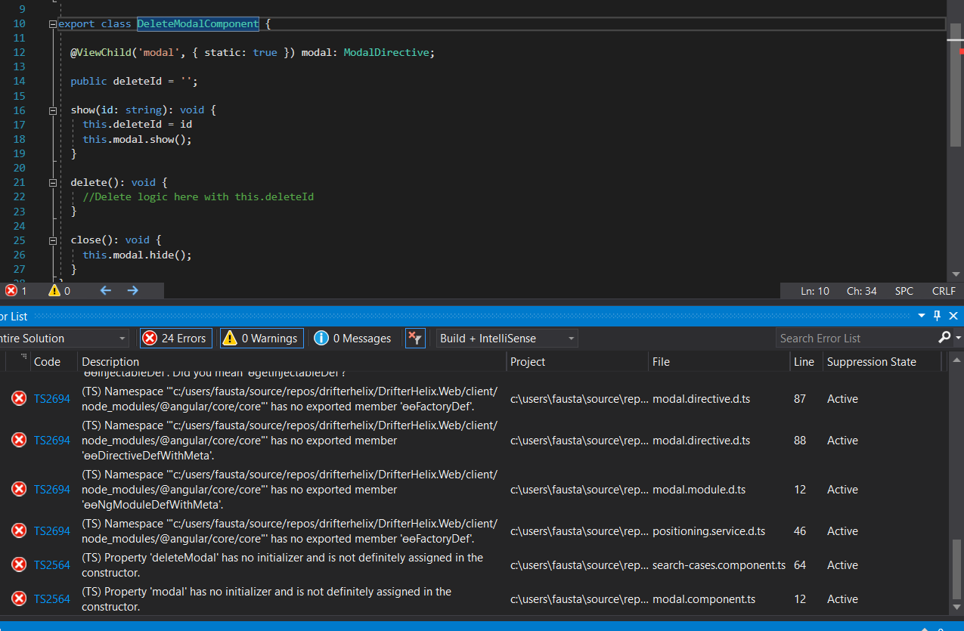964x631 pixels.
Task: Navigate to next issue with right arrow
Action: pyautogui.click(x=132, y=291)
